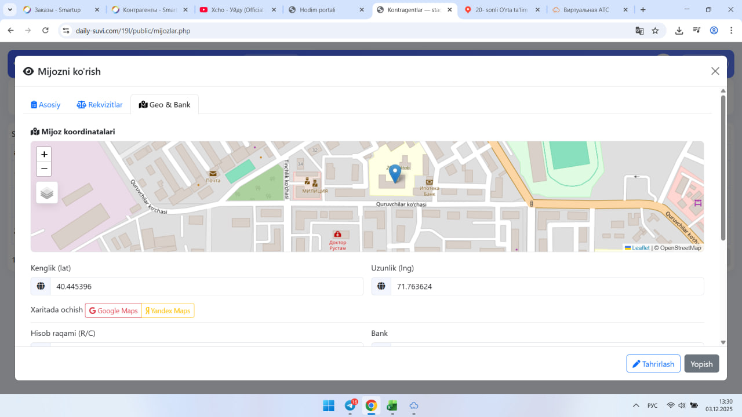Switch to the 20- sonli O'rta ta'lim tab
Viewport: 742px width, 417px height.
[x=502, y=10]
